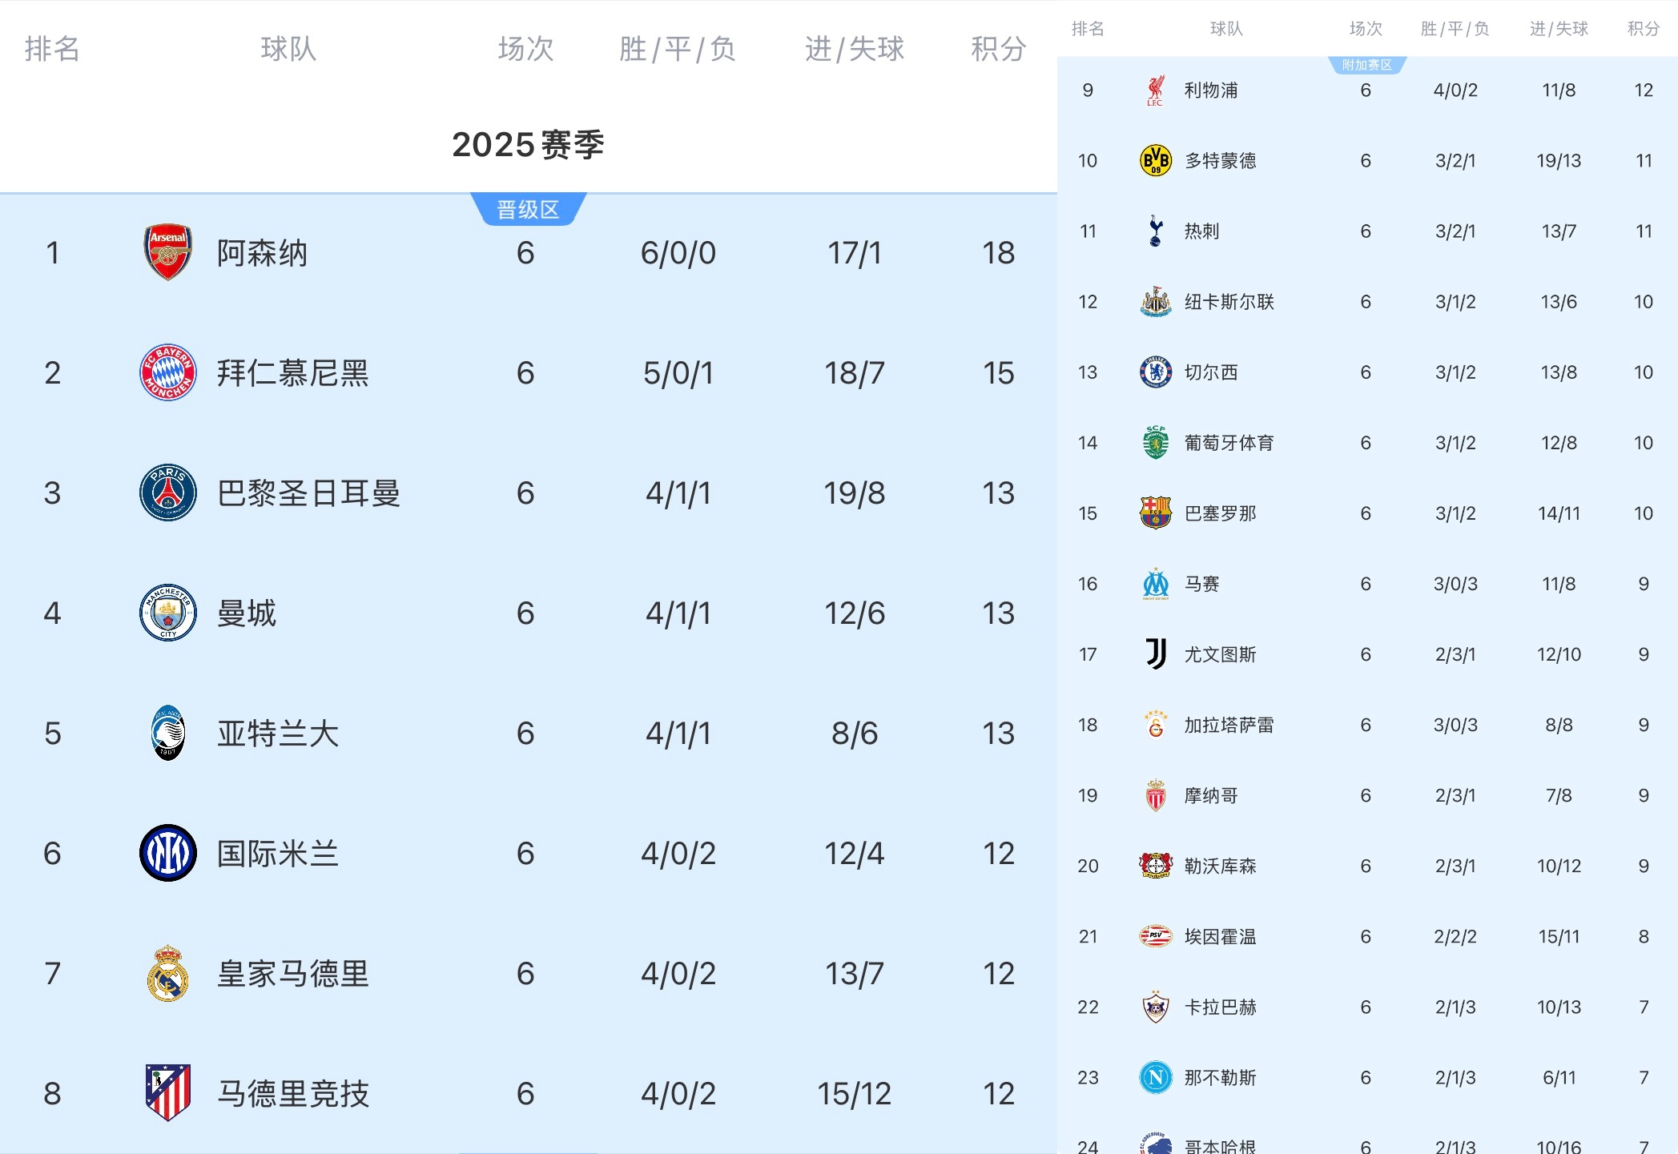Click the Atletico Madrid badge
The image size is (1678, 1154).
167,1093
